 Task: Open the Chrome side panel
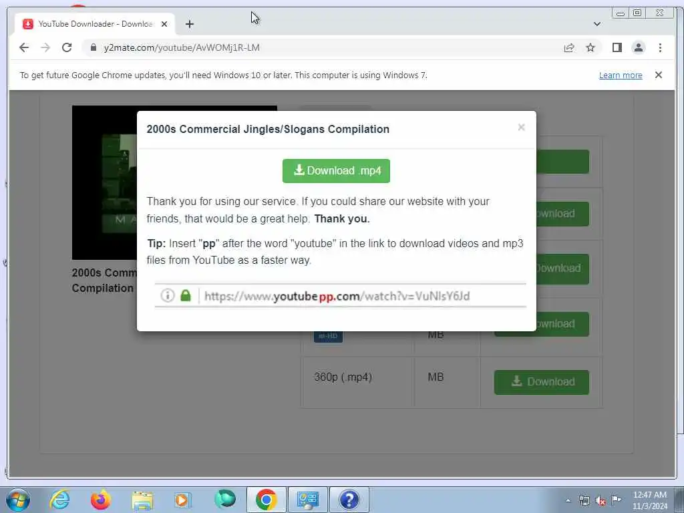tap(617, 47)
